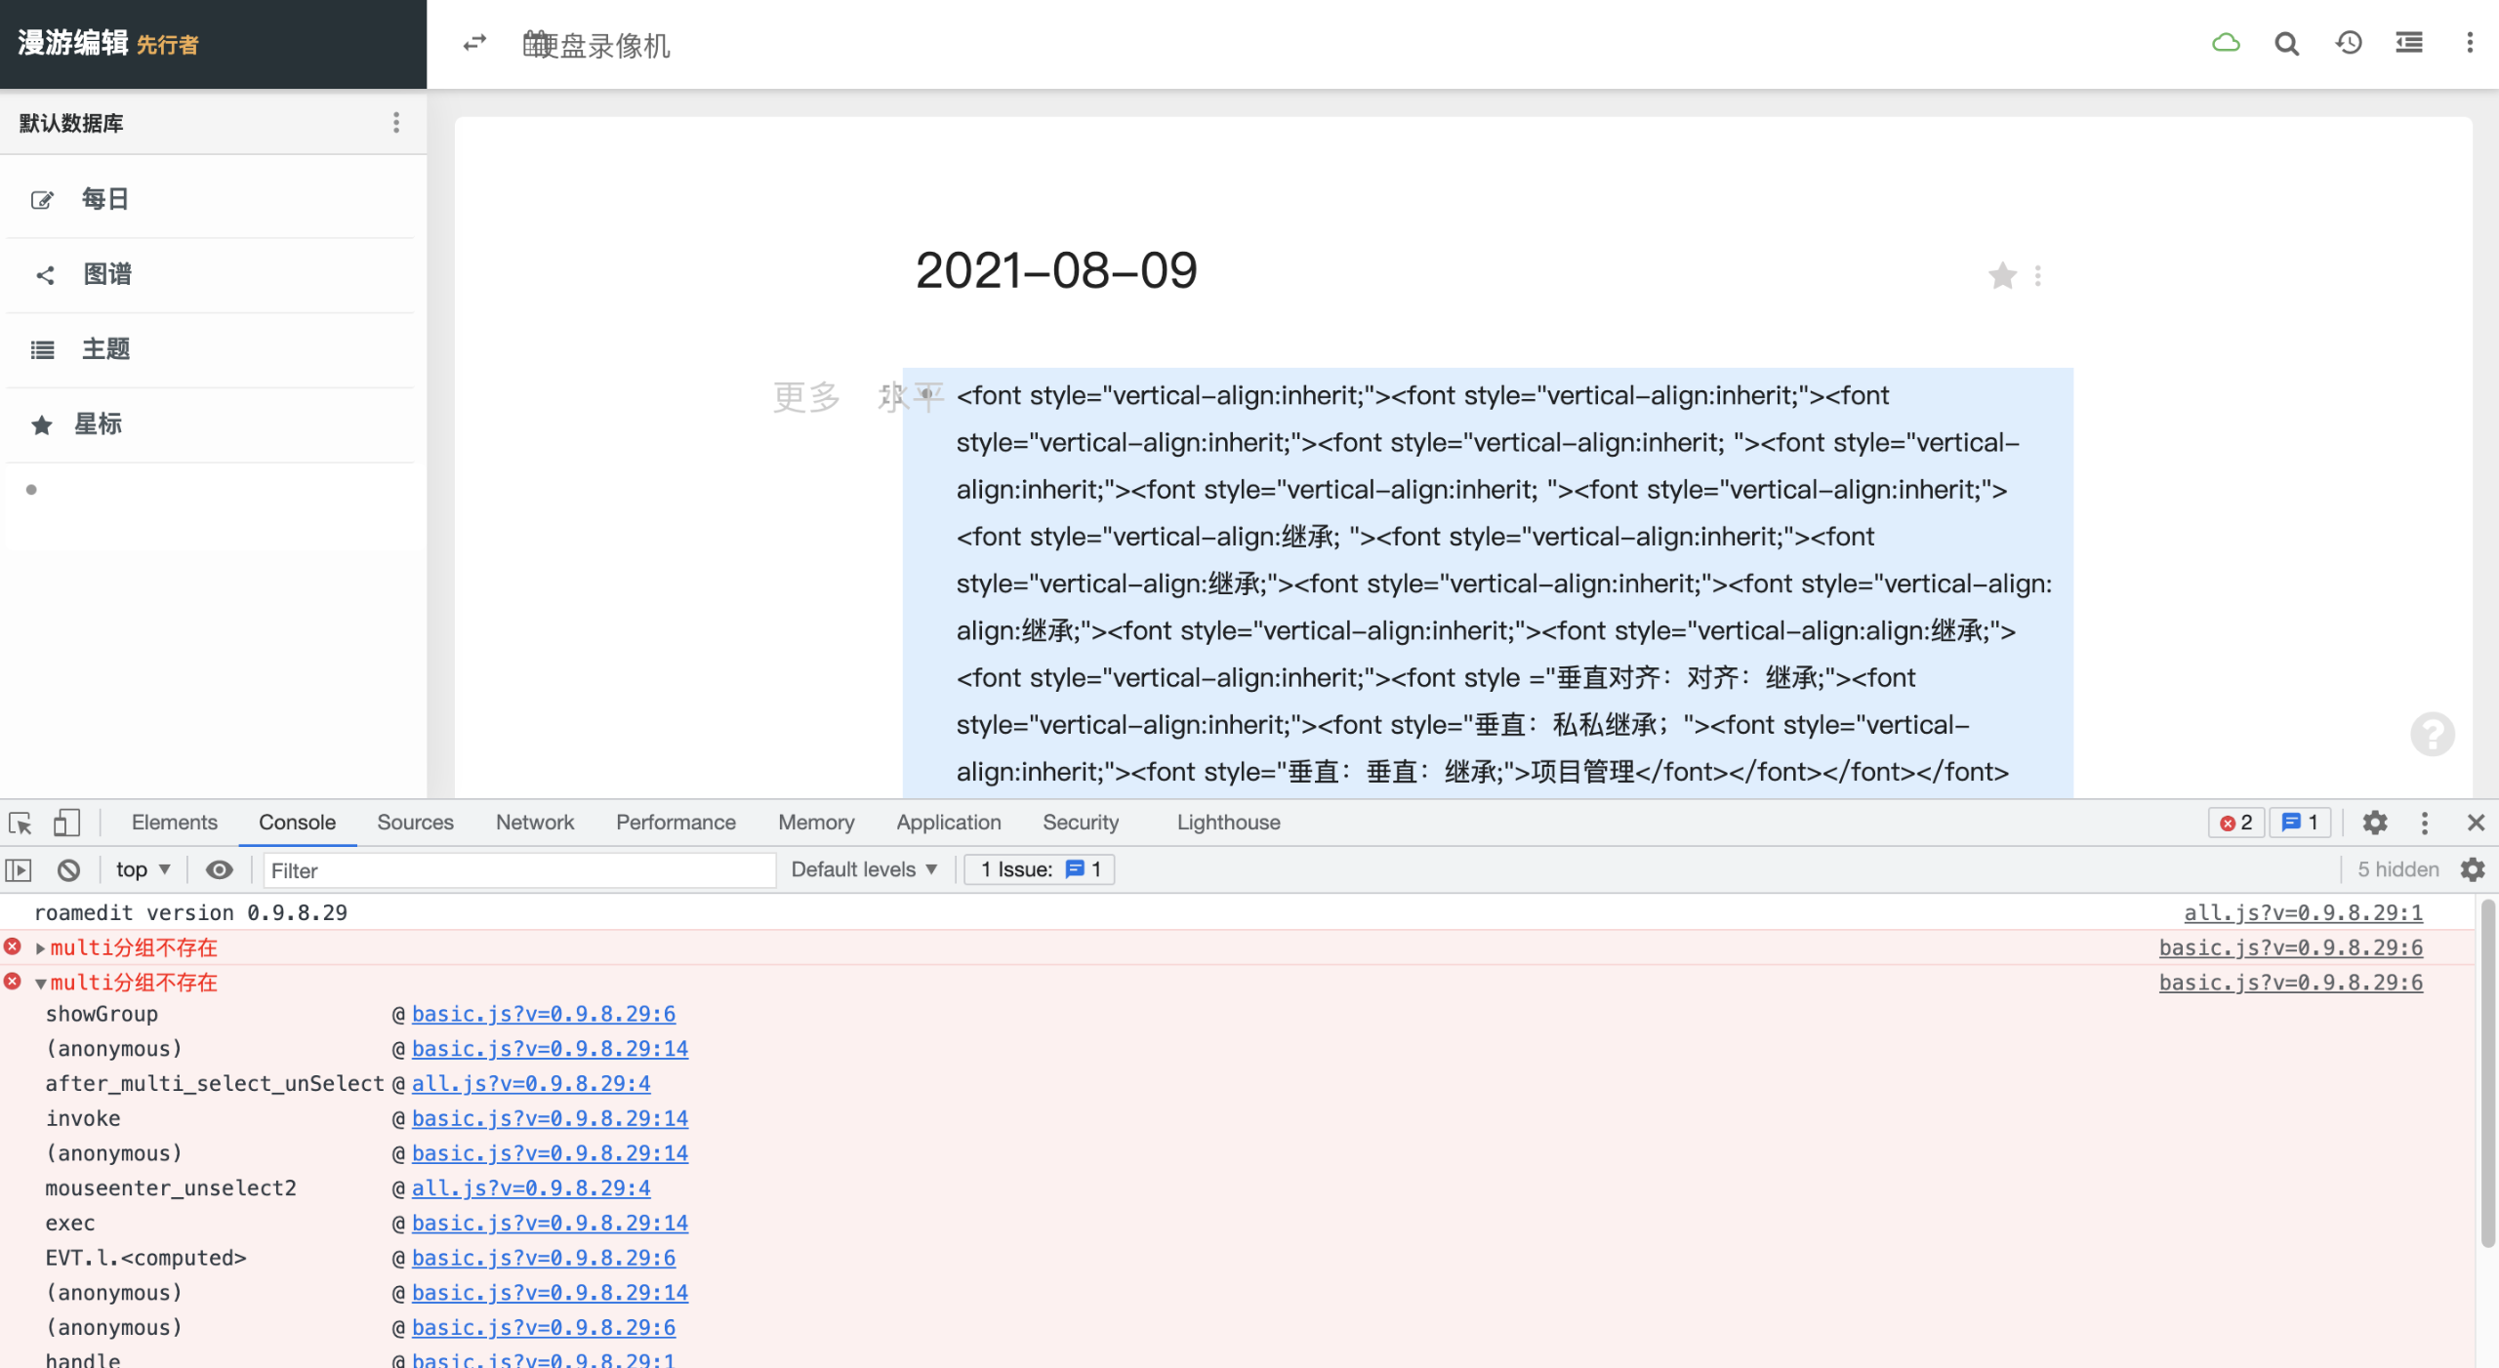Click inside the console Filter field
This screenshot has width=2499, height=1368.
[517, 869]
